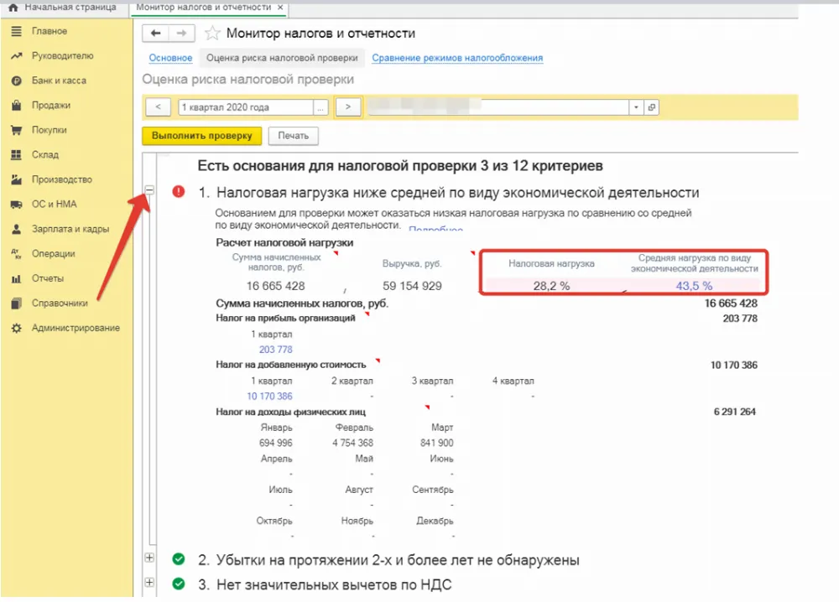
Task: Click heading Убытки на протяжении 2-х и более лет
Action: point(398,560)
